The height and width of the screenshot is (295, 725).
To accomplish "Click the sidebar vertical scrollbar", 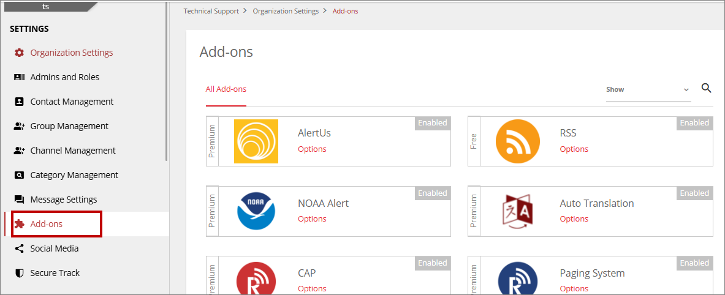I will click(167, 81).
